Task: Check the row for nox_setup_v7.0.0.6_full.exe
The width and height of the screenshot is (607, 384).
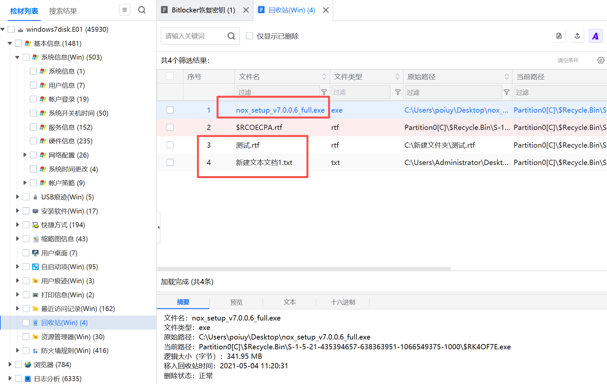Action: tap(170, 110)
